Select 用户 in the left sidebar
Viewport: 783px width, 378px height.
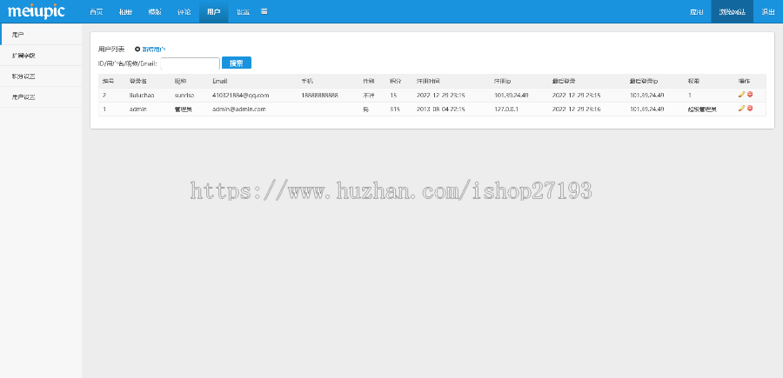41,35
